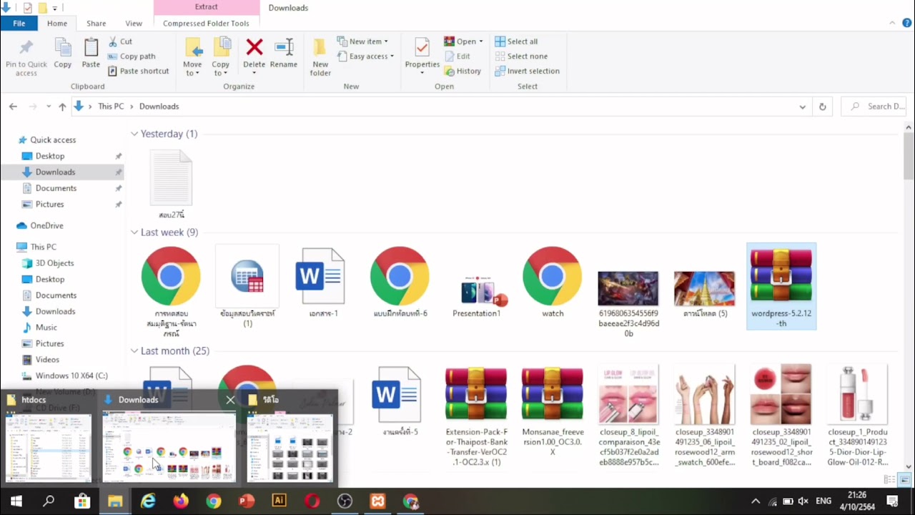915x515 pixels.
Task: Select the Extension-Pack Thaipost-Bank-Transfer archive
Action: tap(476, 416)
